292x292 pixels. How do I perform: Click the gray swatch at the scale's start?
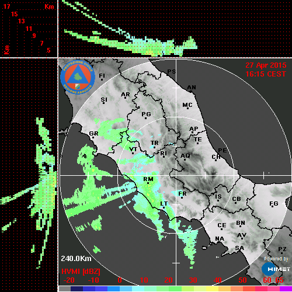click(64, 288)
